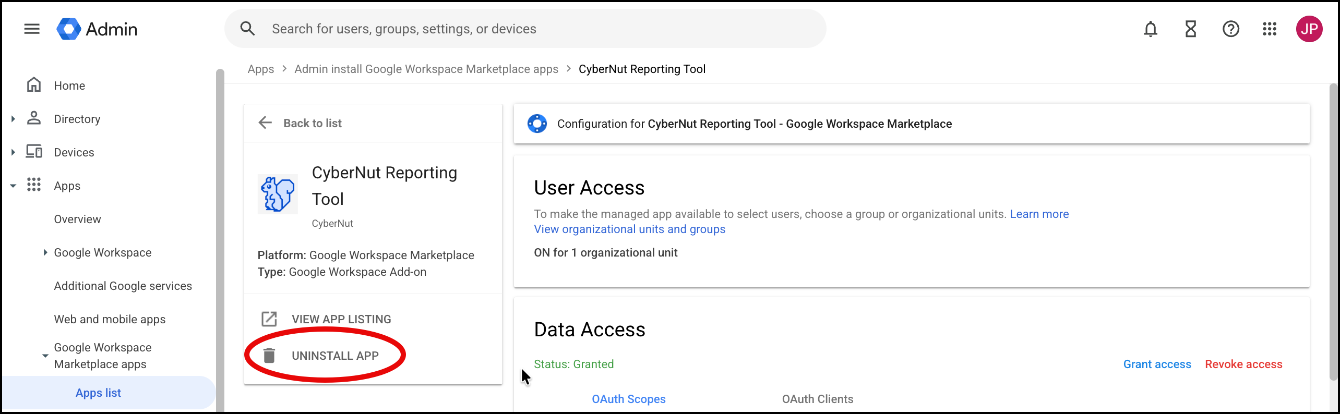
Task: Click CyberNut Reporting Tool breadcrumb text
Action: (x=642, y=69)
